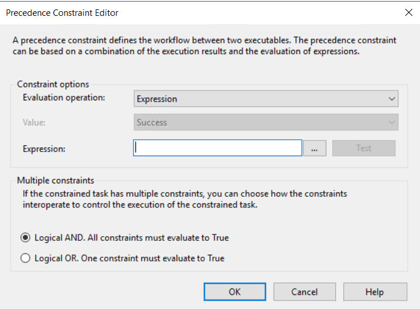The image size is (420, 309).
Task: Cancel the precedence constraint changes
Action: click(x=305, y=291)
